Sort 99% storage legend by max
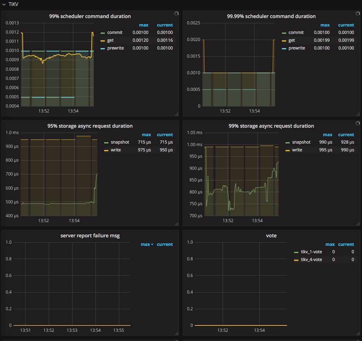Viewport: 362px width, 341px height. pos(328,135)
